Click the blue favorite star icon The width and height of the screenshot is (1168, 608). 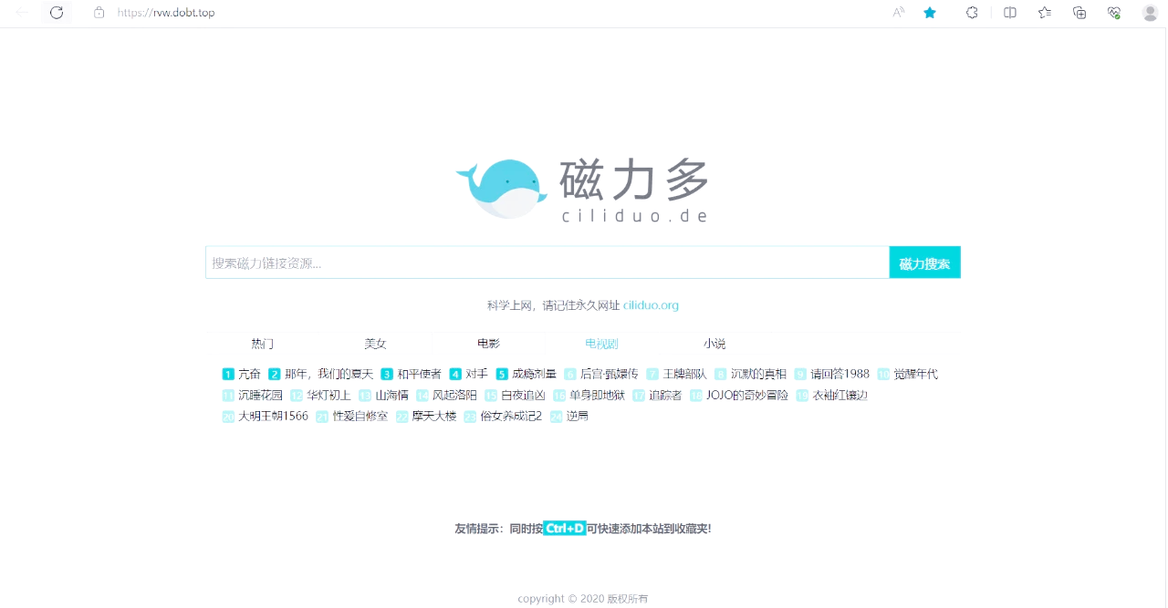click(930, 13)
